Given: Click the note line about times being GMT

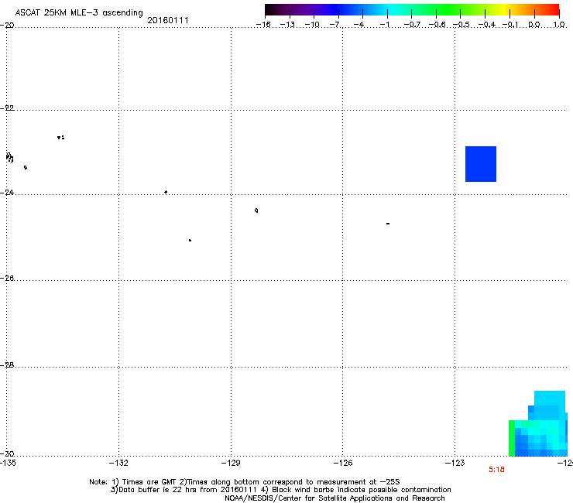Looking at the screenshot, I should pyautogui.click(x=245, y=482).
